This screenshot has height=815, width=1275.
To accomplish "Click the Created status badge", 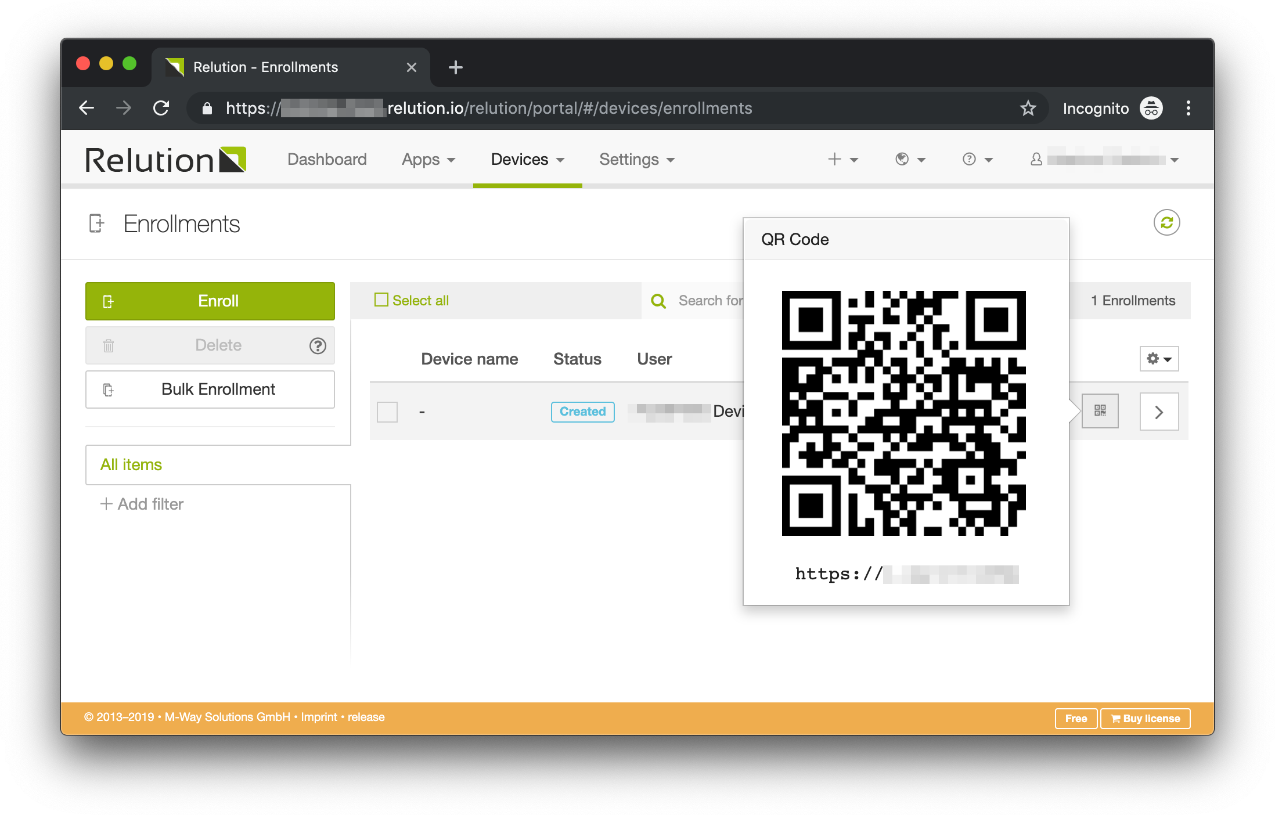I will point(582,412).
